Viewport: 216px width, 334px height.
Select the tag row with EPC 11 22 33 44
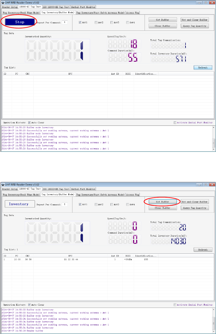107,260
